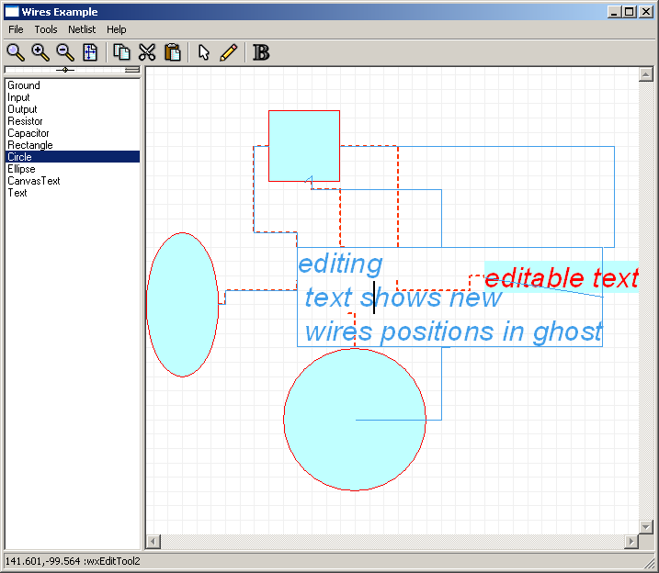Click the fit-to-page icon

90,52
